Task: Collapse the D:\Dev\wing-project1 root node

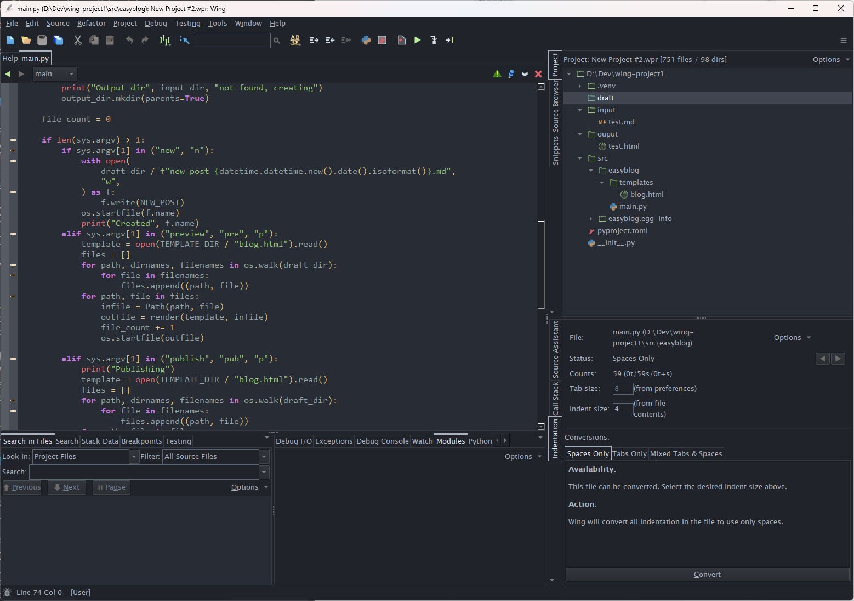Action: [x=569, y=74]
